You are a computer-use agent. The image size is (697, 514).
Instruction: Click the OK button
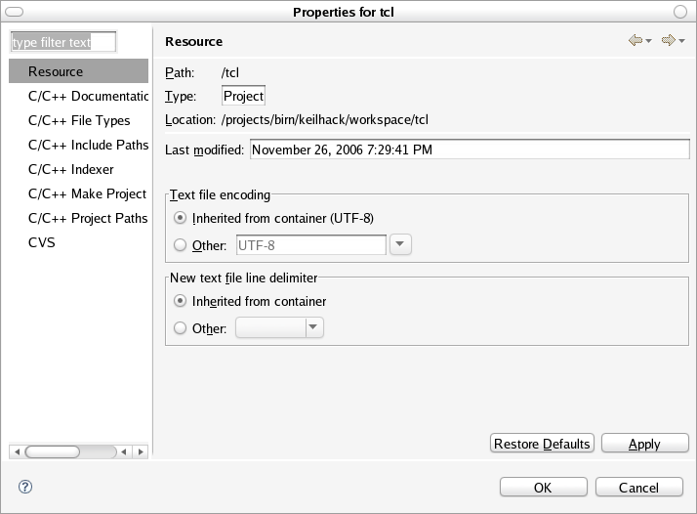click(543, 488)
